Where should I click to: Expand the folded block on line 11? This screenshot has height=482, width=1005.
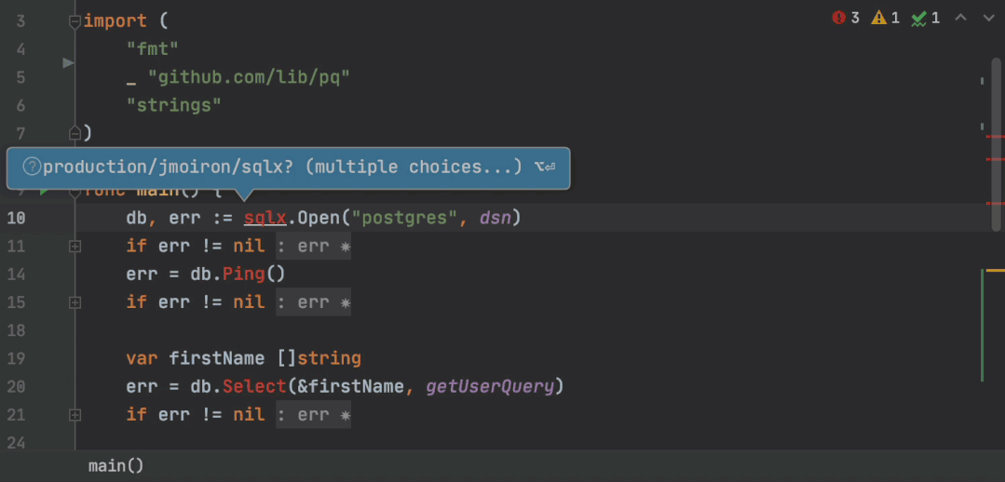pyautogui.click(x=75, y=247)
